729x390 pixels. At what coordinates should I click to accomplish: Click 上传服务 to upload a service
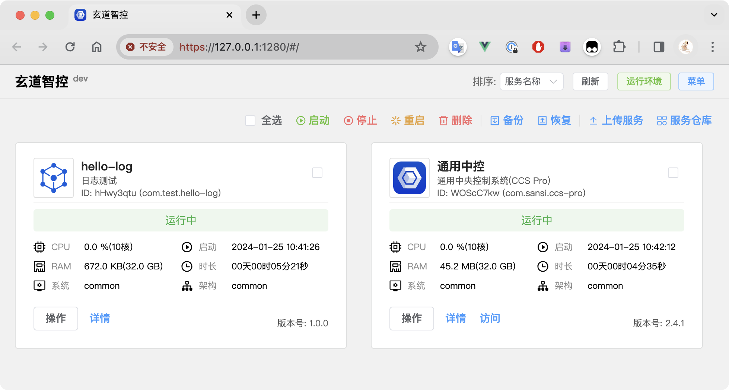[616, 121]
